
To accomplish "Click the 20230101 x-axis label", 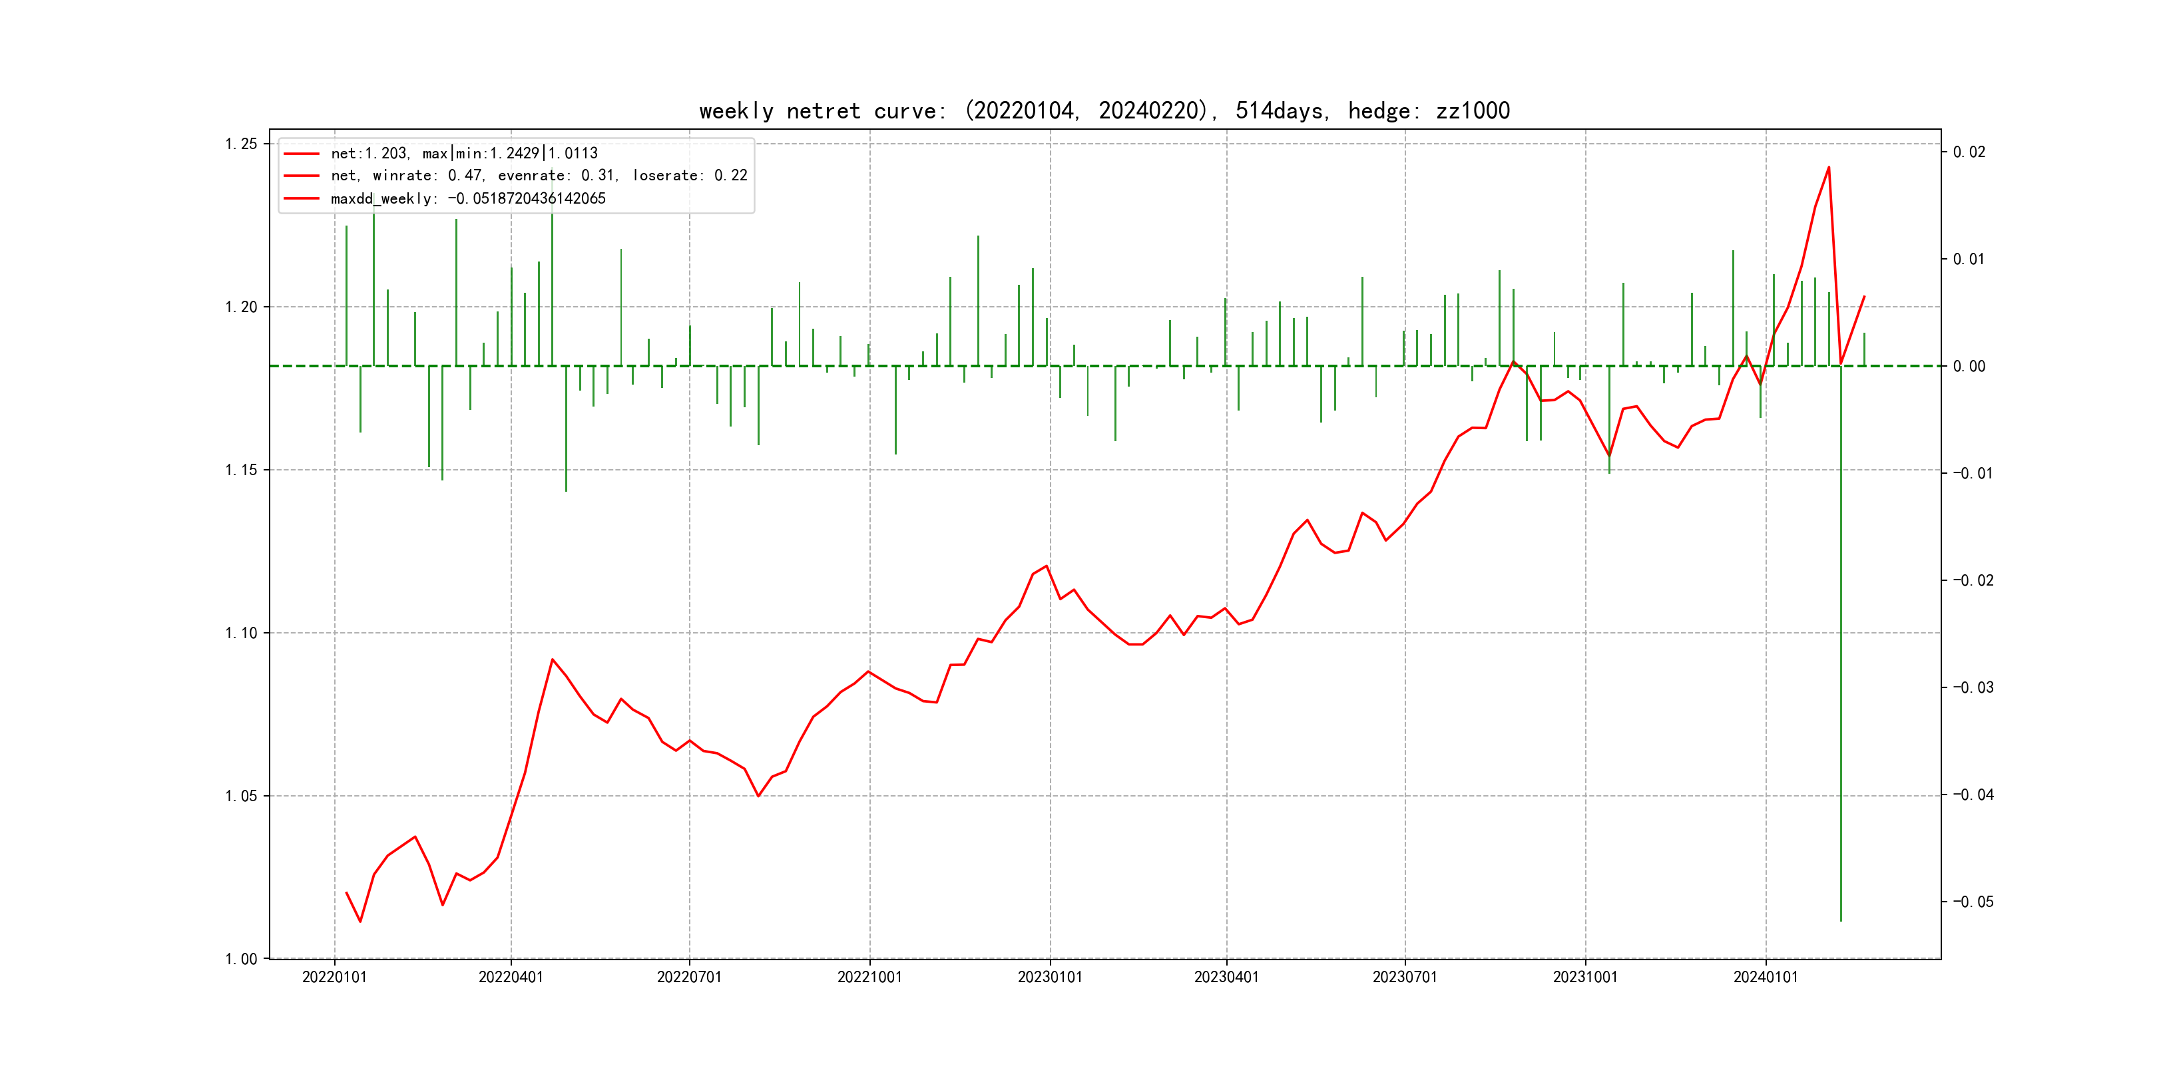I will (x=1049, y=977).
